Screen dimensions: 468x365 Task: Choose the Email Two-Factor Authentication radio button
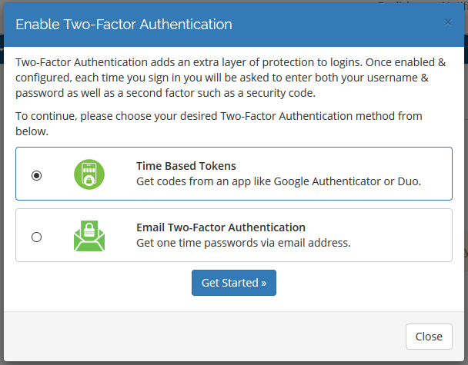[x=36, y=237]
